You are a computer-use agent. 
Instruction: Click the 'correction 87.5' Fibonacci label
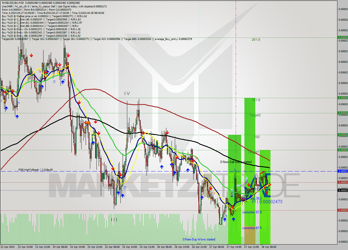coord(252,228)
